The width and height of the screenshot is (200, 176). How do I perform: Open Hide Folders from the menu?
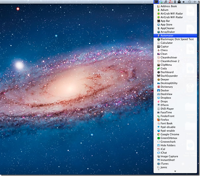(175, 146)
